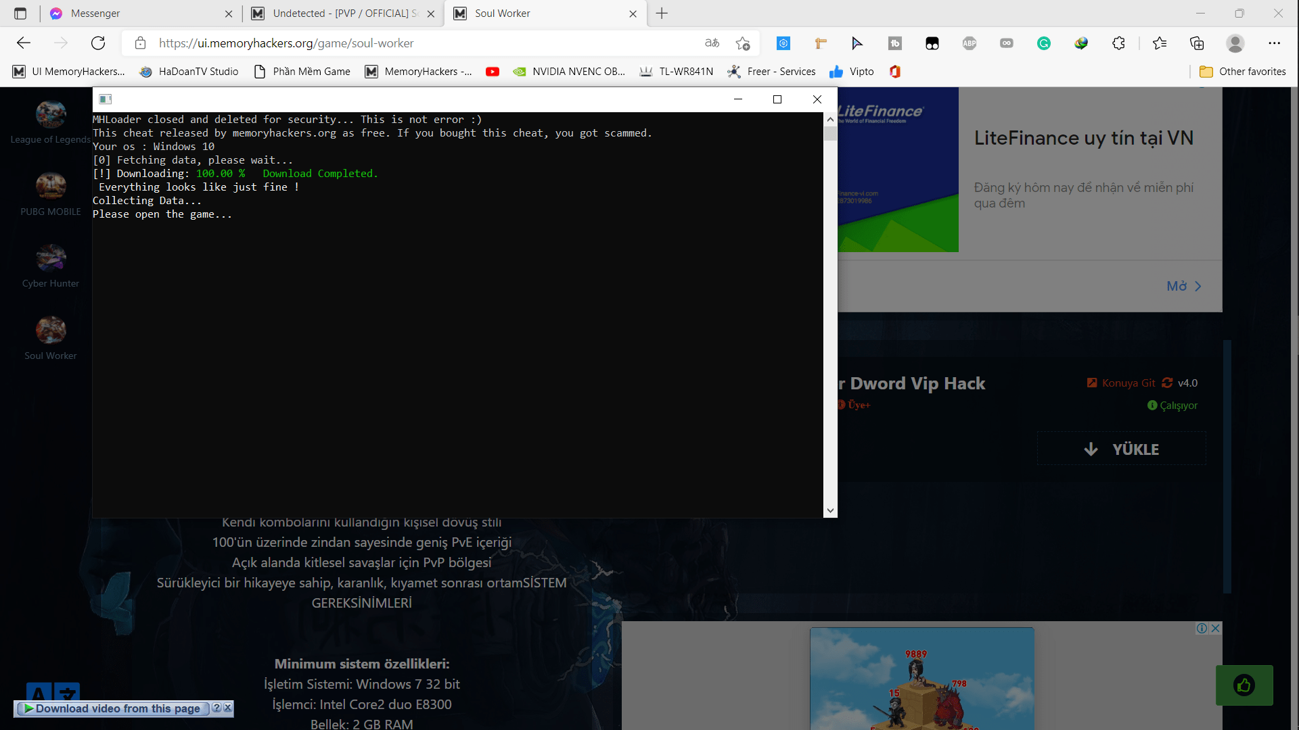The width and height of the screenshot is (1299, 730).
Task: Open Freer - Services bookmark
Action: click(771, 72)
